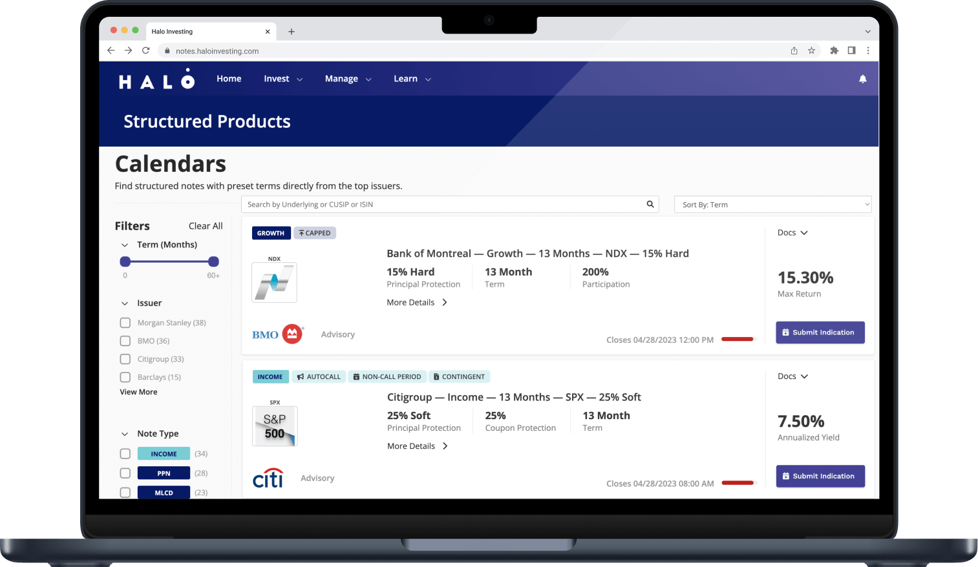Open More Details for Citigroup note
The width and height of the screenshot is (978, 567).
(x=418, y=446)
